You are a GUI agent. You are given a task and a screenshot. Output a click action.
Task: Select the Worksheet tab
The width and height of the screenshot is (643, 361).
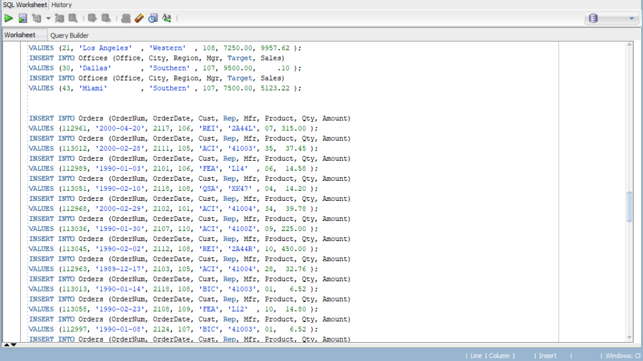coord(19,35)
